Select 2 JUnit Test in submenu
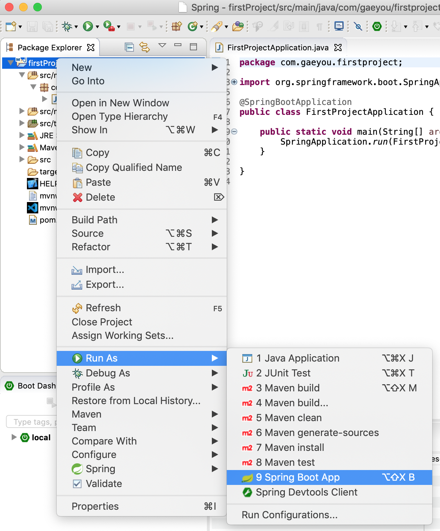Screen dimensions: 440x531 [329, 373]
